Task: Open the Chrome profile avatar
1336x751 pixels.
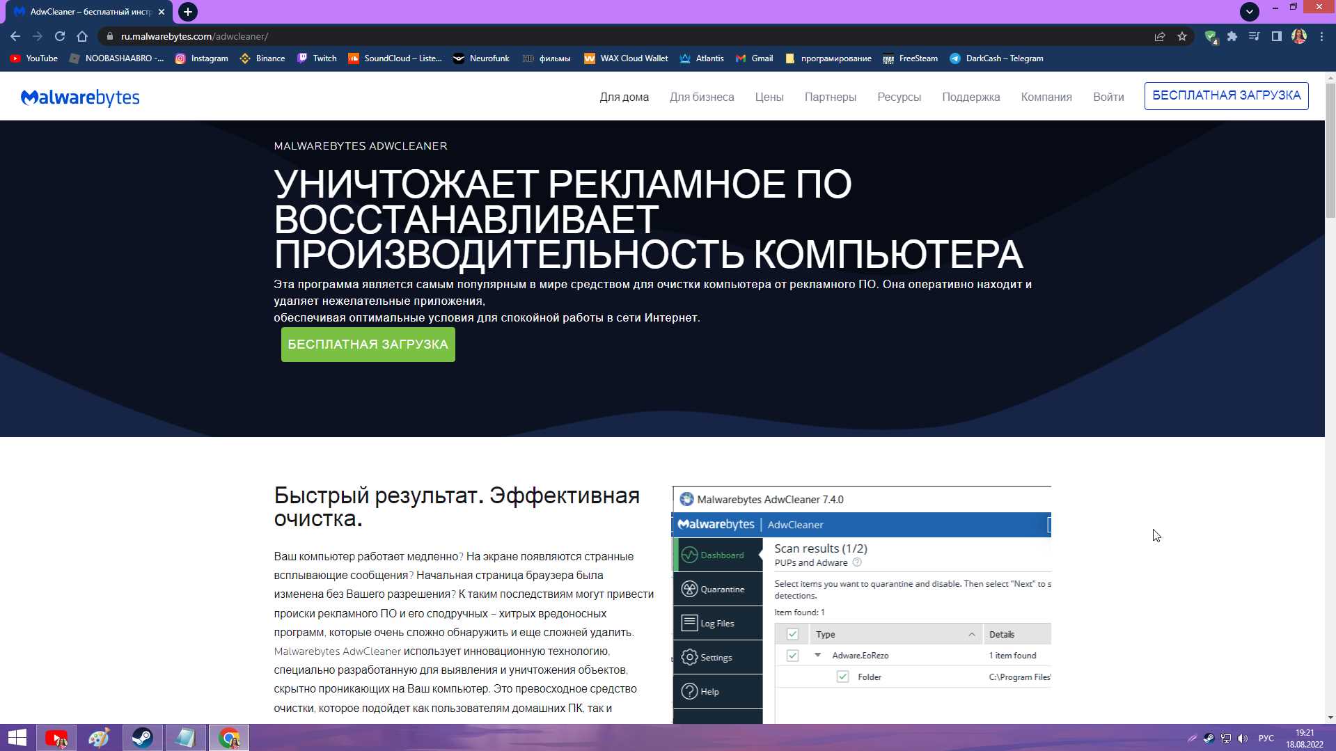Action: coord(1299,36)
